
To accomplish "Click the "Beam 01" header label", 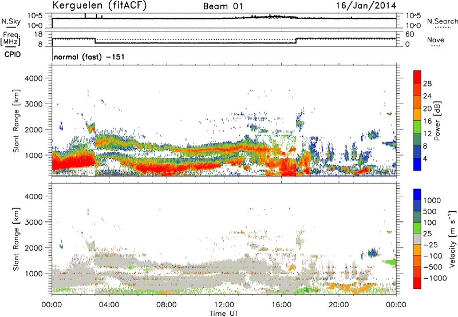I will click(223, 6).
